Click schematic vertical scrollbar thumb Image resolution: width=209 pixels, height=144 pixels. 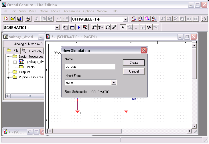tap(194, 63)
